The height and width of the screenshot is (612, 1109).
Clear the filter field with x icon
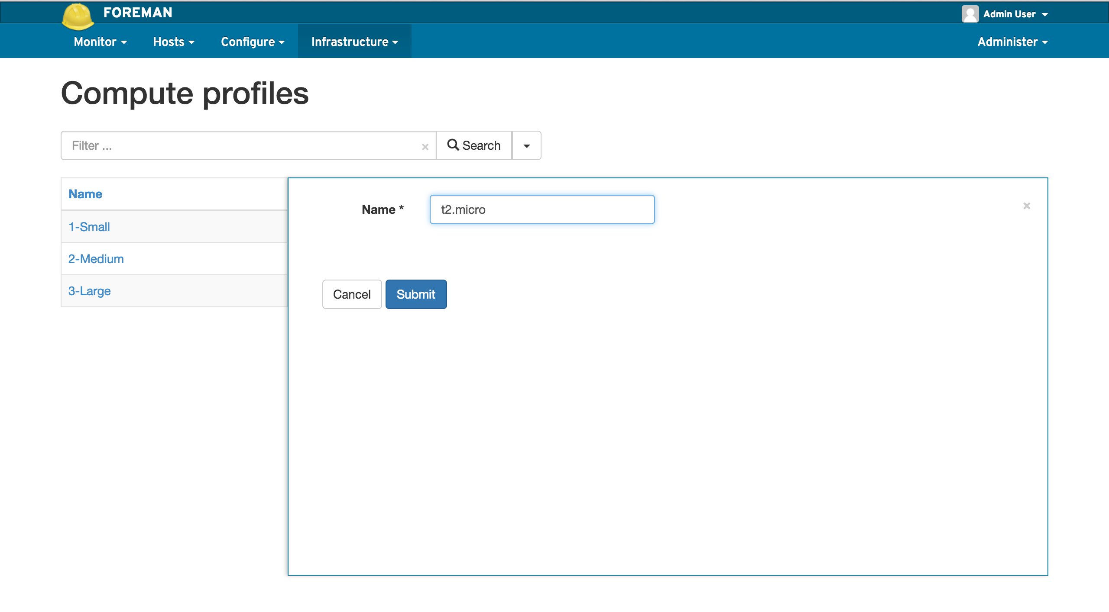click(425, 147)
